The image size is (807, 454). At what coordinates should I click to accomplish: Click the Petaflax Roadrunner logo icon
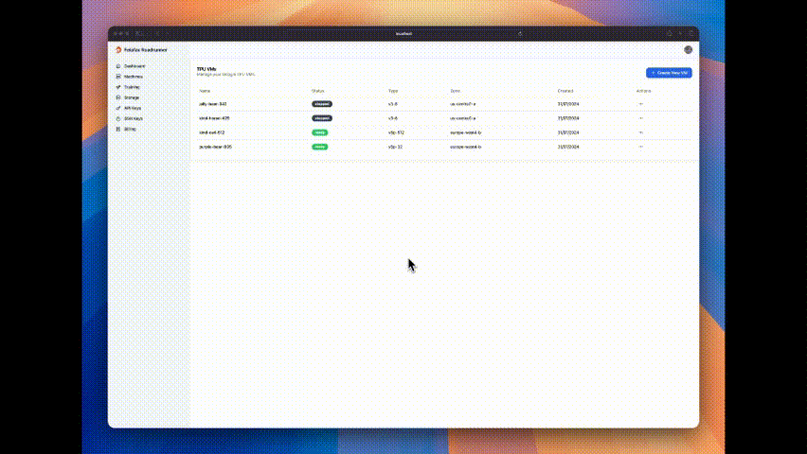118,50
